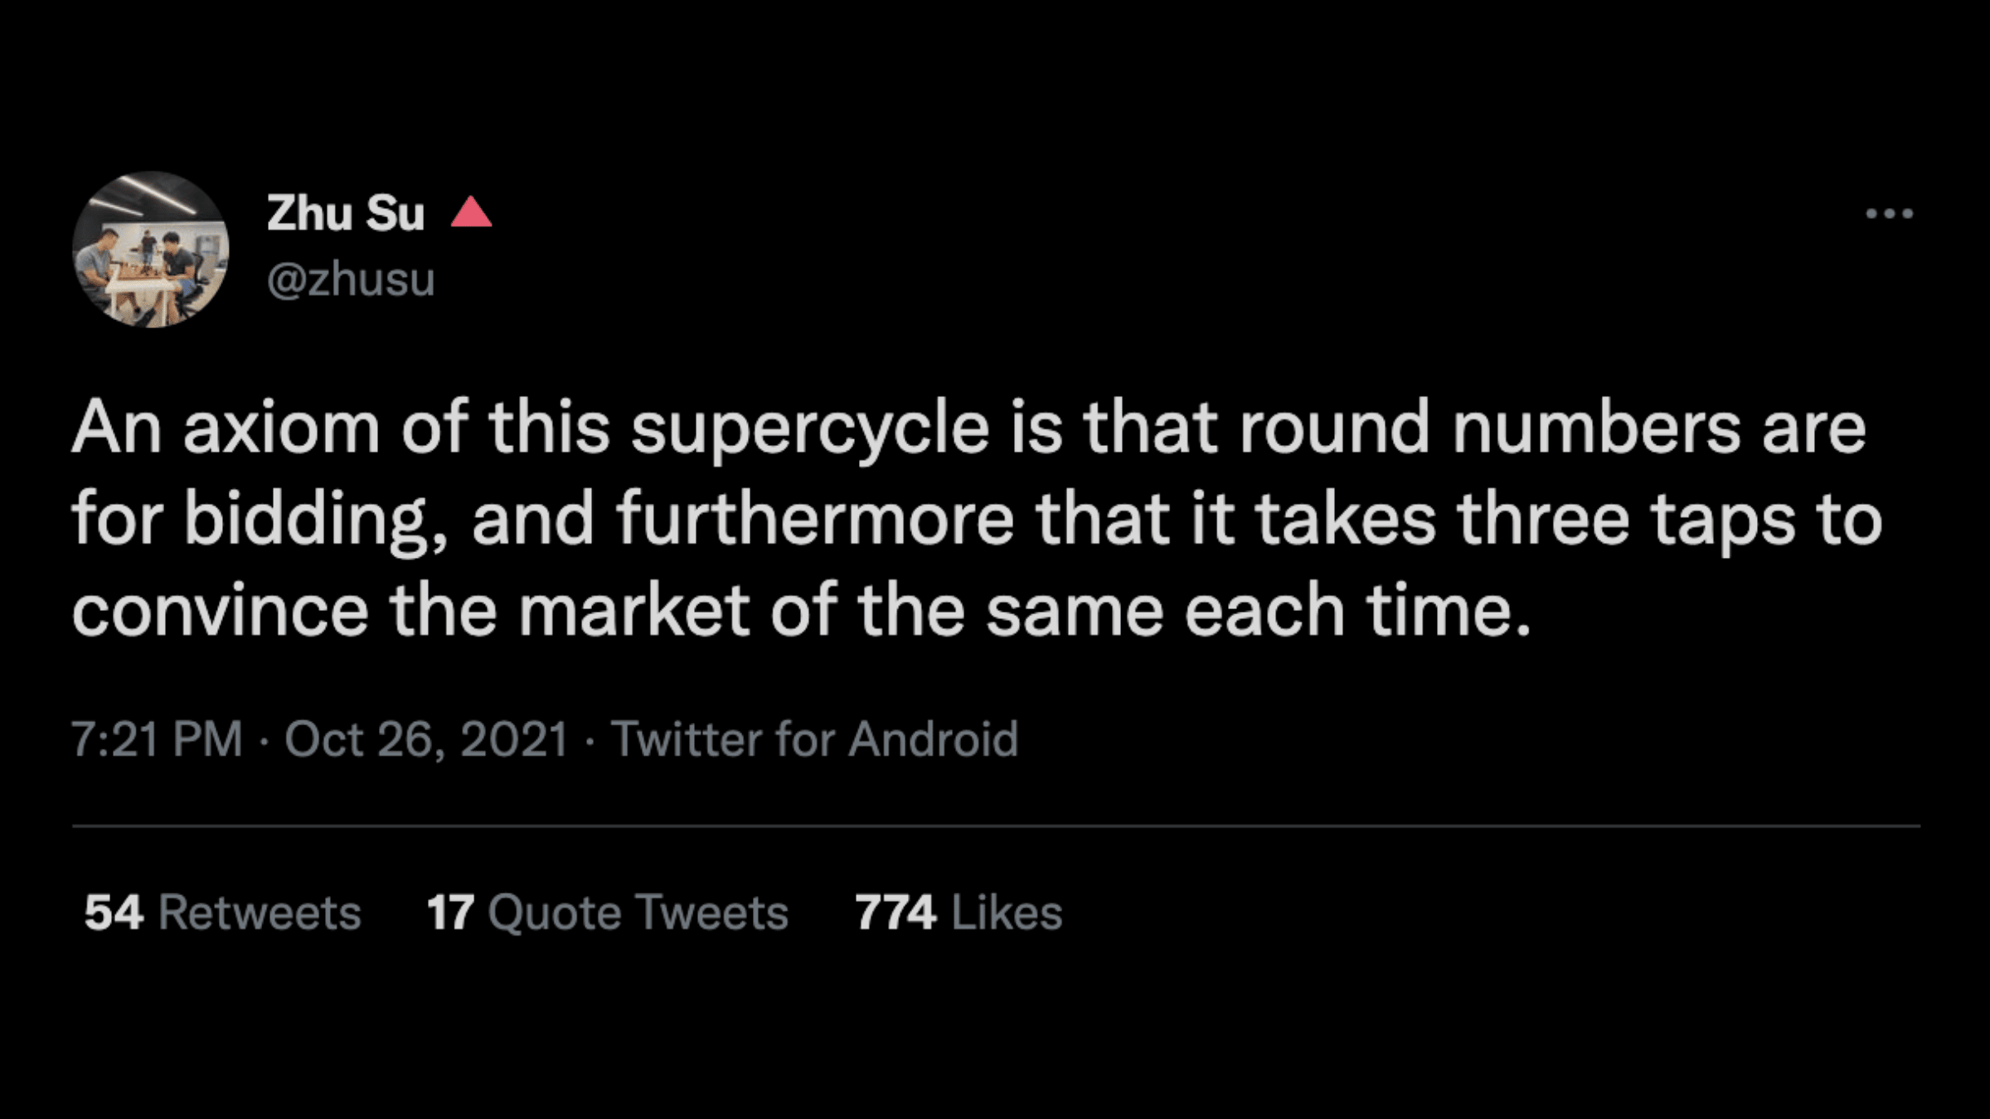Click the bold 774 like count

(895, 913)
